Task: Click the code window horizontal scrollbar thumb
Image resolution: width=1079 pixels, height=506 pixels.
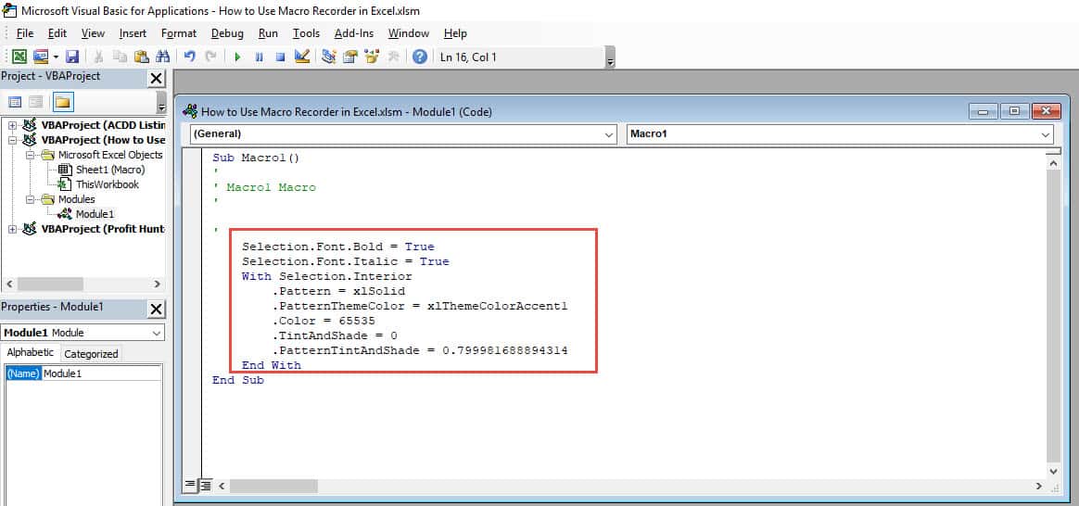Action: coord(273,486)
